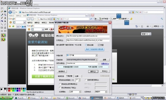The width and height of the screenshot is (166, 100).
Task: Switch to the 下載設置 tab
Action: (69, 76)
